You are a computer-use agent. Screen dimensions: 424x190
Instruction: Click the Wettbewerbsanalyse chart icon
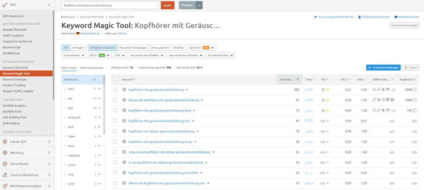coord(5,186)
